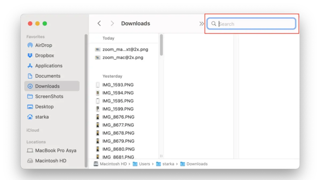
Task: Go forward with the right chevron button
Action: 112,23
